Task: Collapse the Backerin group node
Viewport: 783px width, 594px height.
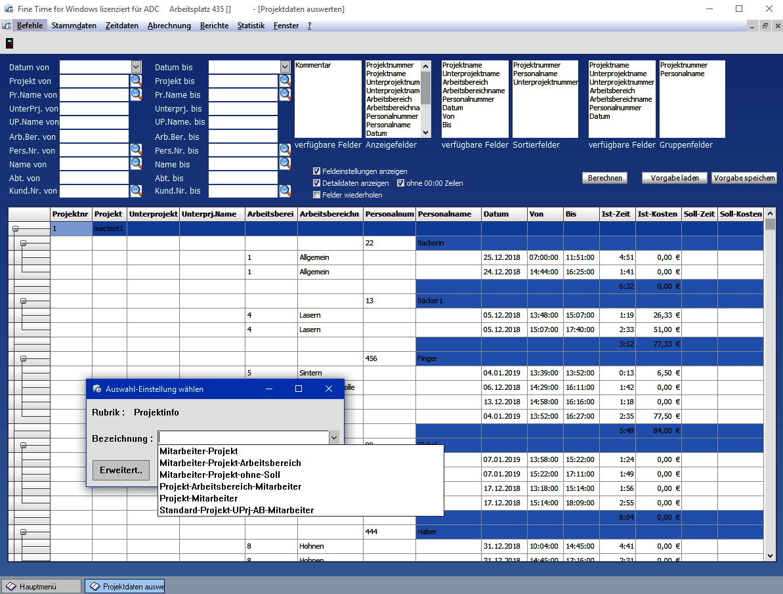Action: click(23, 244)
